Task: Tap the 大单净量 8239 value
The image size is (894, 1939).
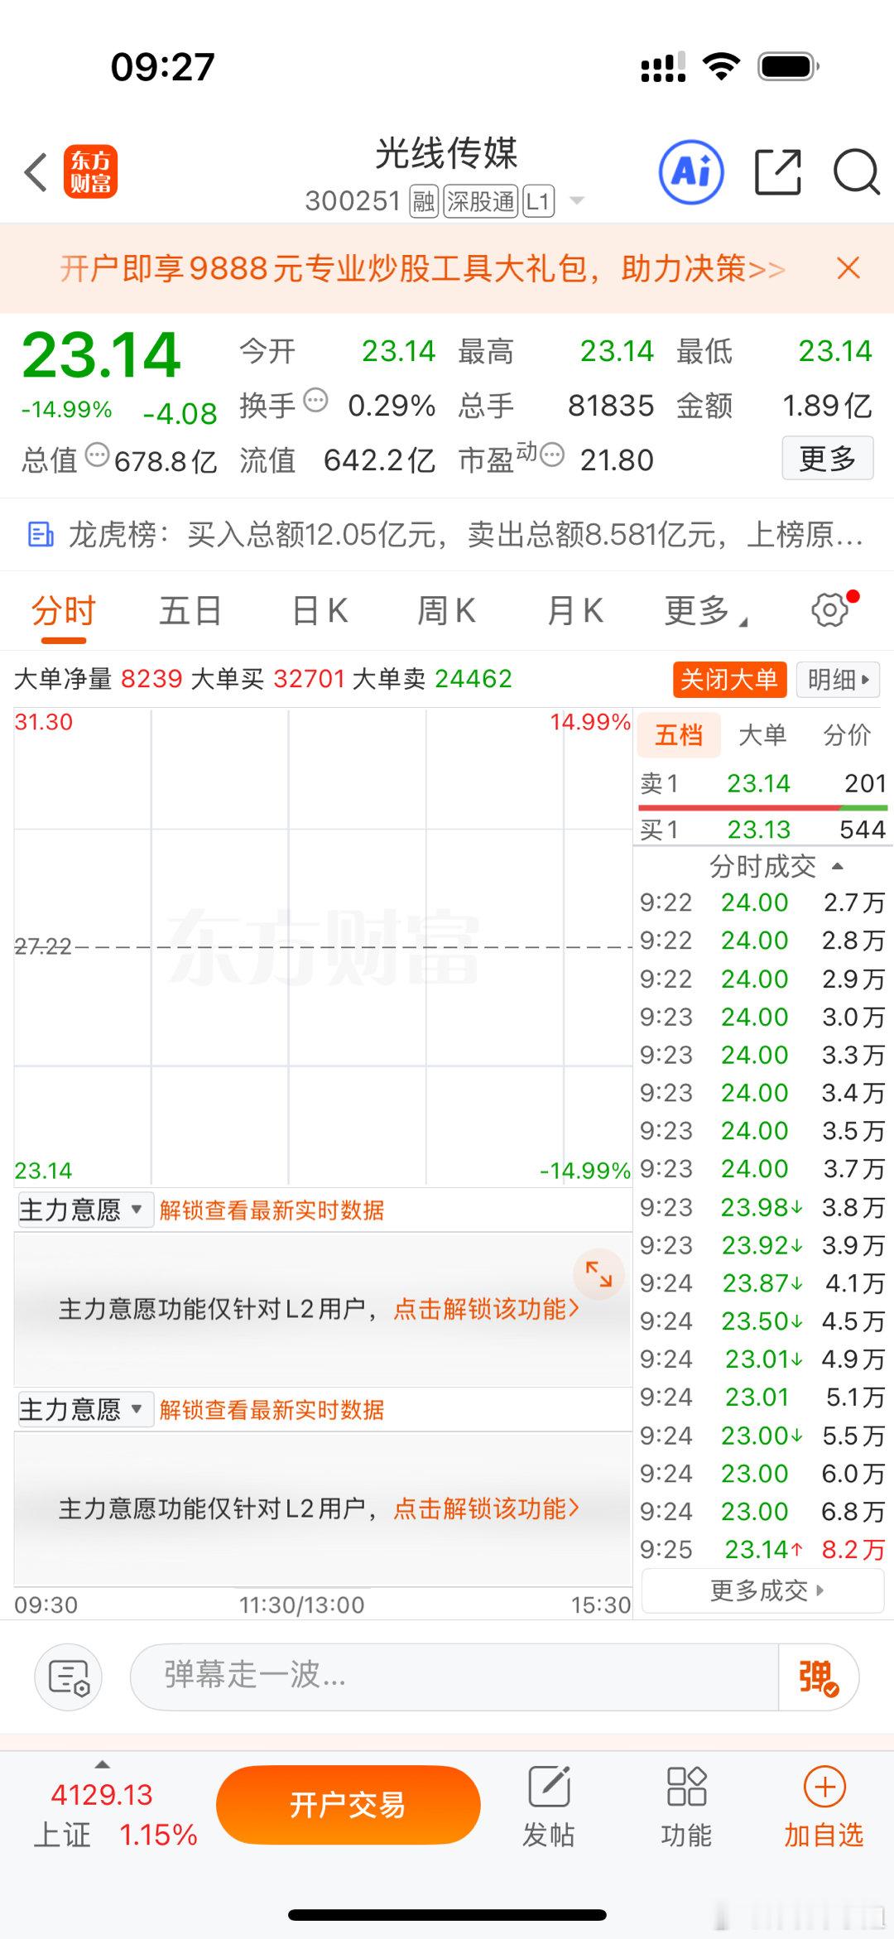Action: [x=151, y=679]
